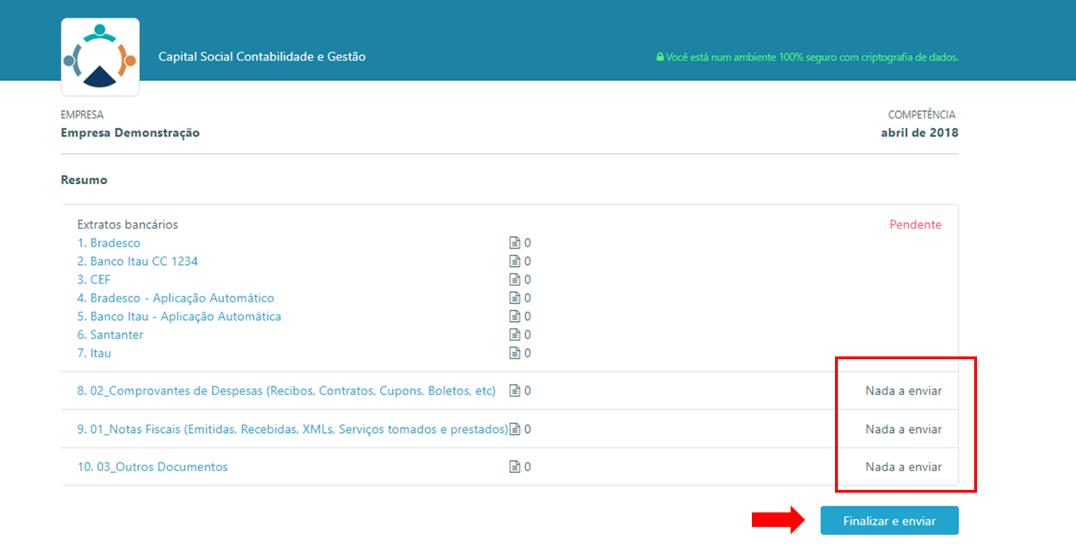This screenshot has height=544, width=1076.
Task: Open the 2. Banco Itau CC 1234 link
Action: coord(138,261)
